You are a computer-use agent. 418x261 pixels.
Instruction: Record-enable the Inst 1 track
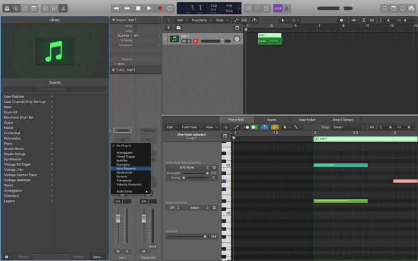[195, 41]
